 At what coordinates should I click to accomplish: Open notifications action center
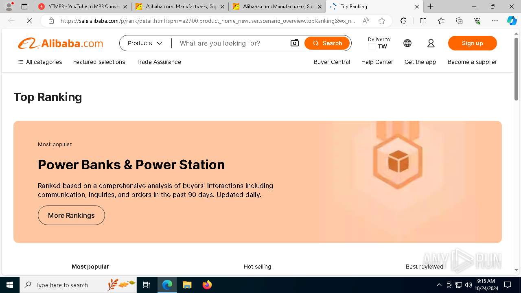click(x=508, y=285)
